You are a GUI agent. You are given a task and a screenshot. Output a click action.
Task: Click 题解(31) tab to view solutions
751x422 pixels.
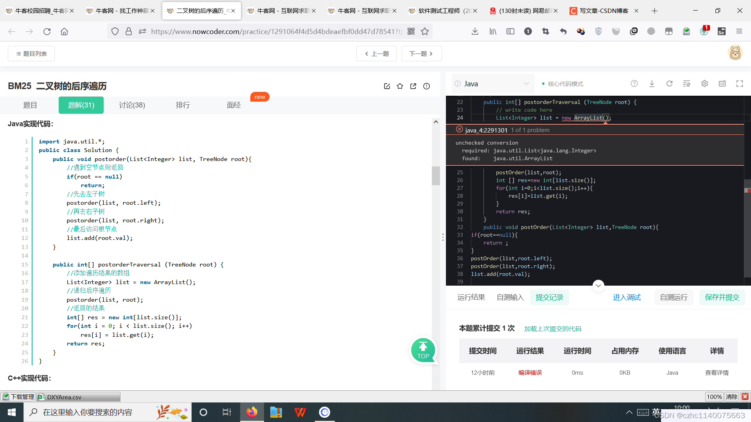(x=80, y=105)
